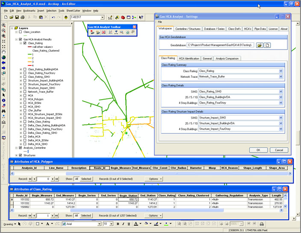Expand the Structures layer node
This screenshot has height=233, width=301.
pos(16,155)
